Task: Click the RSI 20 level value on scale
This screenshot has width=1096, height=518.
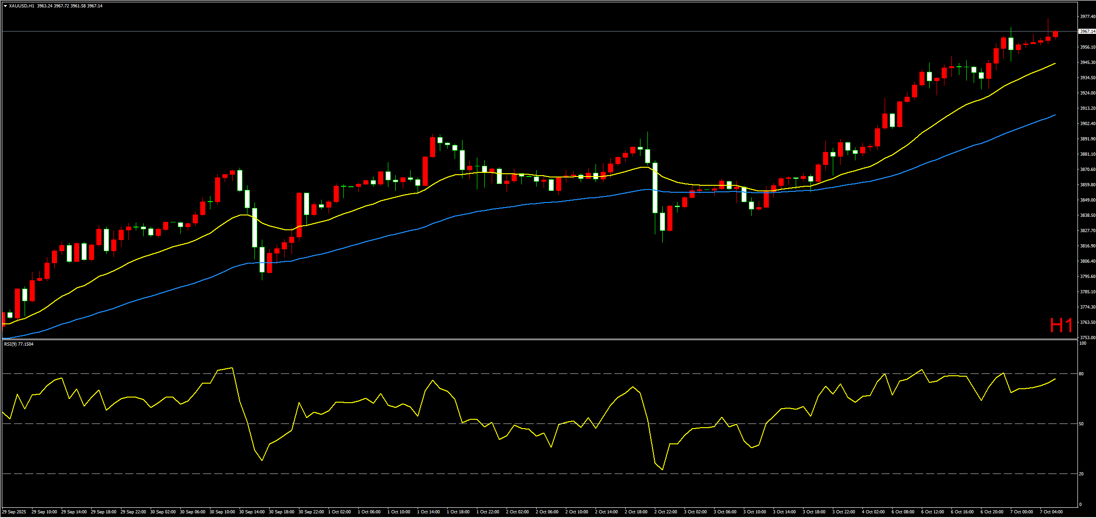Action: pyautogui.click(x=1081, y=474)
